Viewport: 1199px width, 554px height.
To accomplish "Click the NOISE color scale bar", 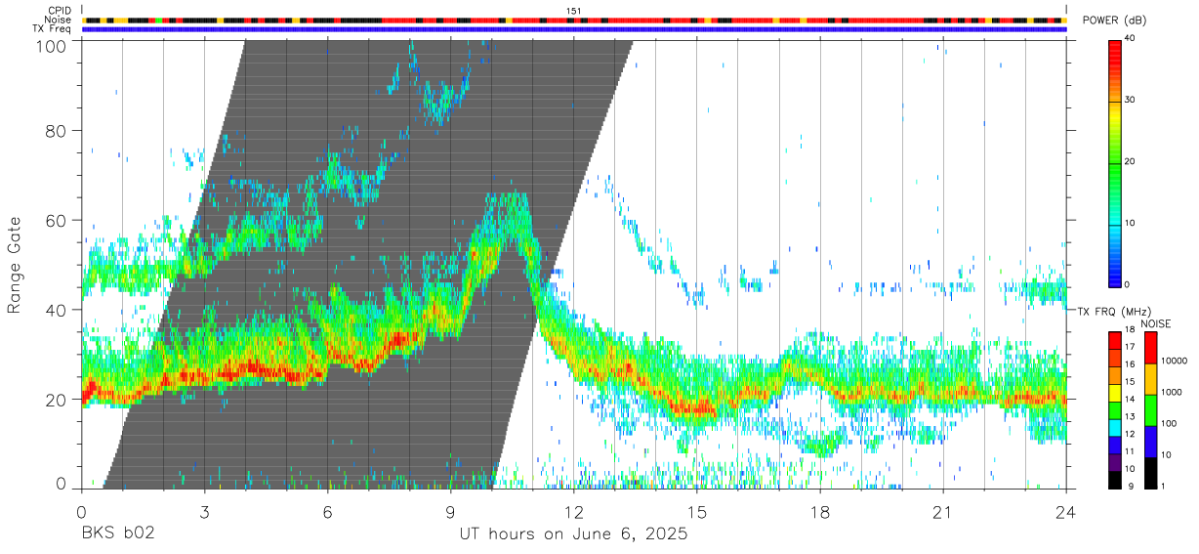I will [x=1149, y=409].
